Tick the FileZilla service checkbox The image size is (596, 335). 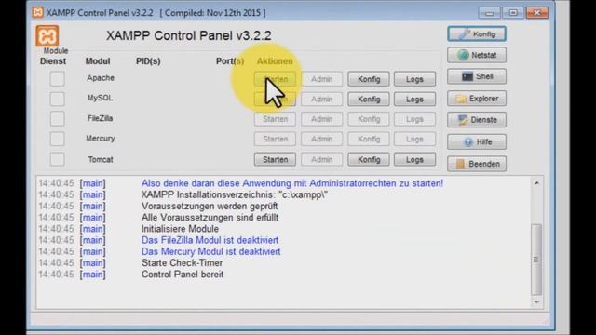tap(57, 119)
